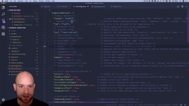Close tsconfig.json in Open Editors list

pos(10,19)
